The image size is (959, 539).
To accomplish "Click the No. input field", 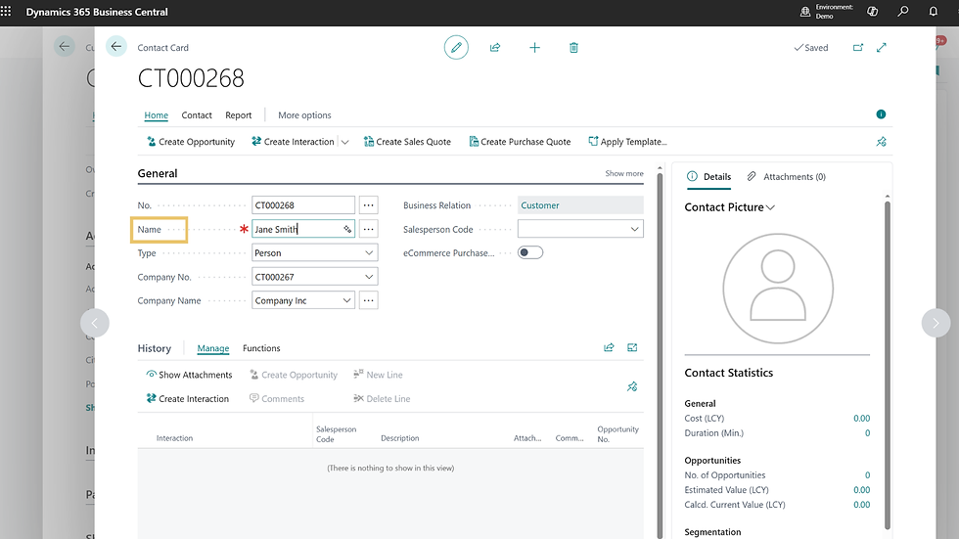I will click(303, 205).
